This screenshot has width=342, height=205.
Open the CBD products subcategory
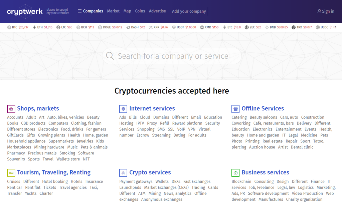[x=33, y=123]
